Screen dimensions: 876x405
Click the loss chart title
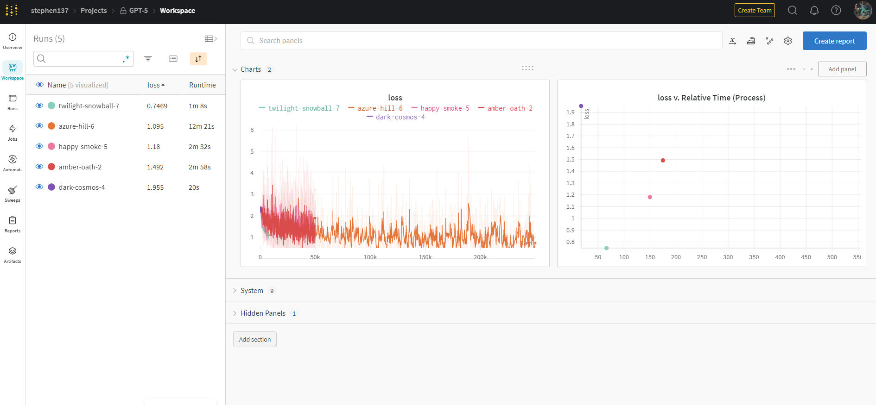click(395, 98)
